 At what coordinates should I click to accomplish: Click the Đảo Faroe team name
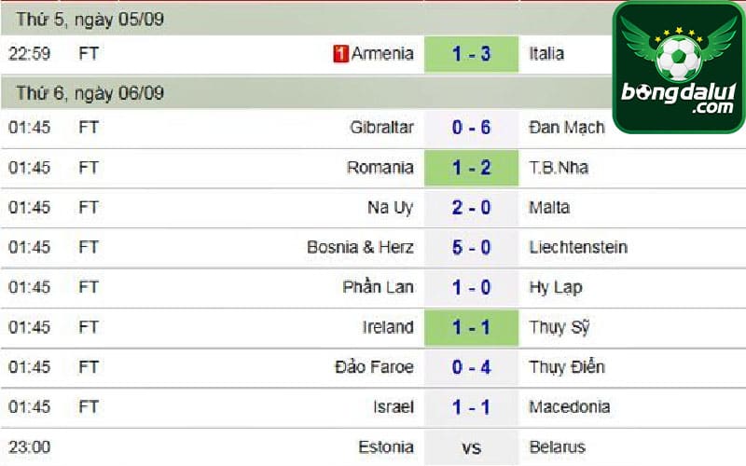375,367
